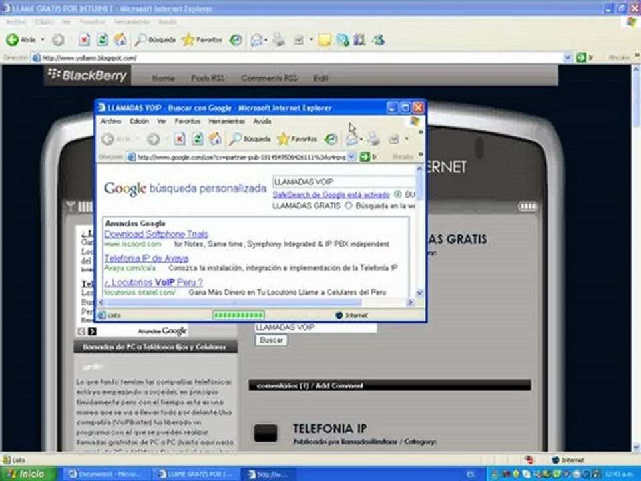
Task: Click the Atrás back button in main browser
Action: click(21, 39)
